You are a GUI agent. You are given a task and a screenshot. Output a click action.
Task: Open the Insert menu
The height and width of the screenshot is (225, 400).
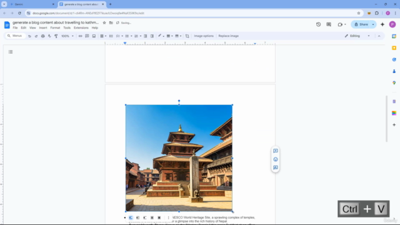pos(43,27)
